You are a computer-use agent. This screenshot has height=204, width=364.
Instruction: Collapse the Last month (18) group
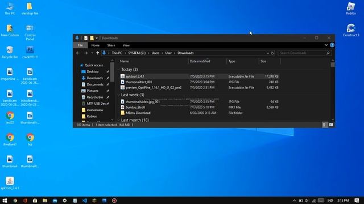119,120
